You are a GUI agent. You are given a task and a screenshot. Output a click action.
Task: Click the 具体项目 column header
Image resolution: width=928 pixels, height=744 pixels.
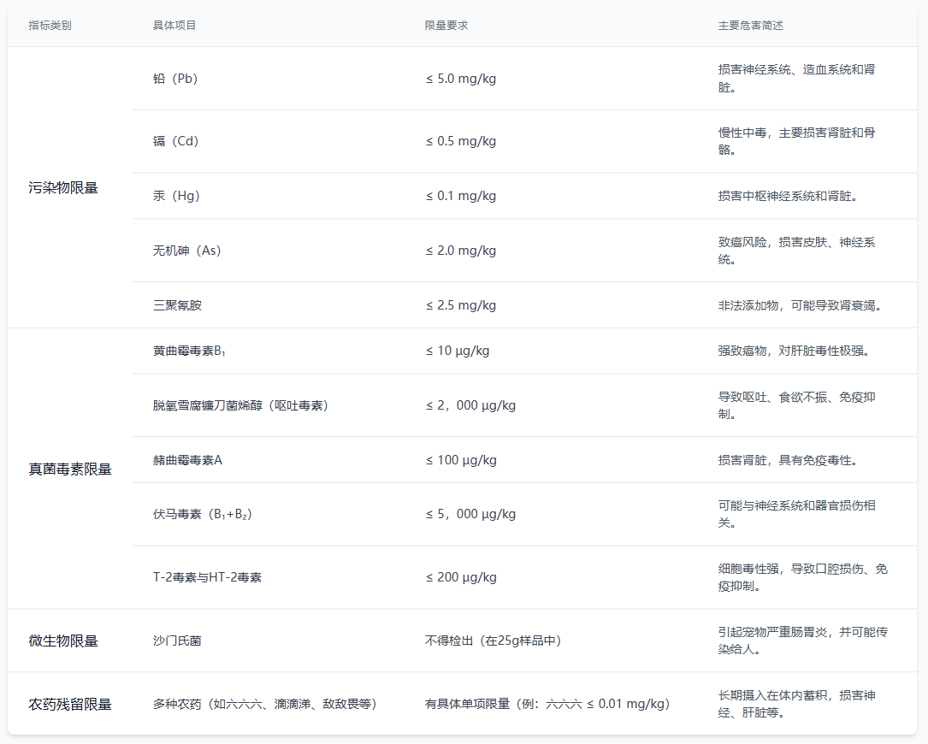(x=174, y=26)
